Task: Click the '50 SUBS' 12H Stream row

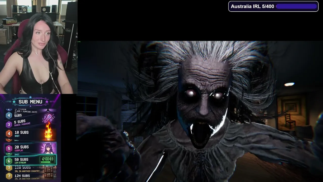Action: (30, 161)
